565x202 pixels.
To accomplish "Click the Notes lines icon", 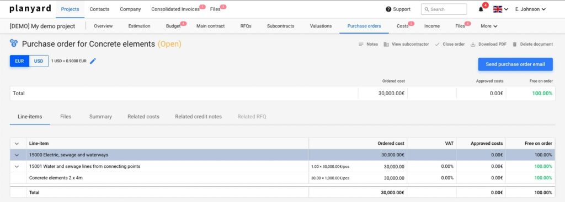I will click(361, 44).
